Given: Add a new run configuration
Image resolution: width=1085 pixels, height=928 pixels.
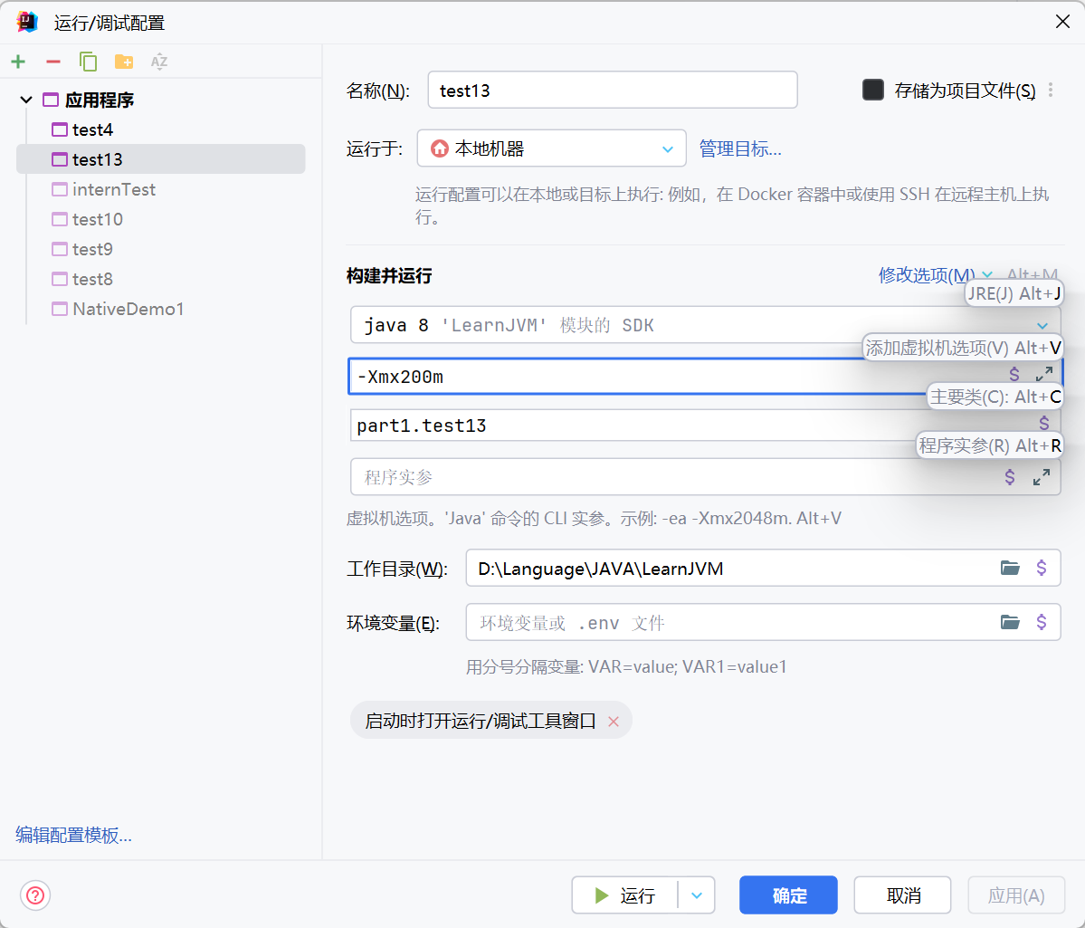Looking at the screenshot, I should point(18,62).
